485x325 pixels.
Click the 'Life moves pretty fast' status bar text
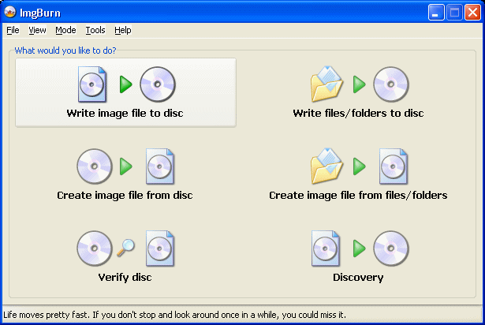pos(174,315)
